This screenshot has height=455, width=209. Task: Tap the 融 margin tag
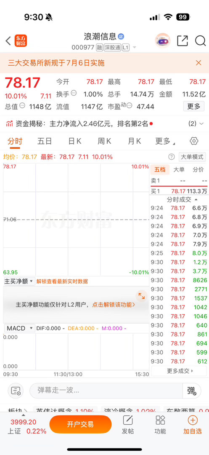(x=99, y=48)
